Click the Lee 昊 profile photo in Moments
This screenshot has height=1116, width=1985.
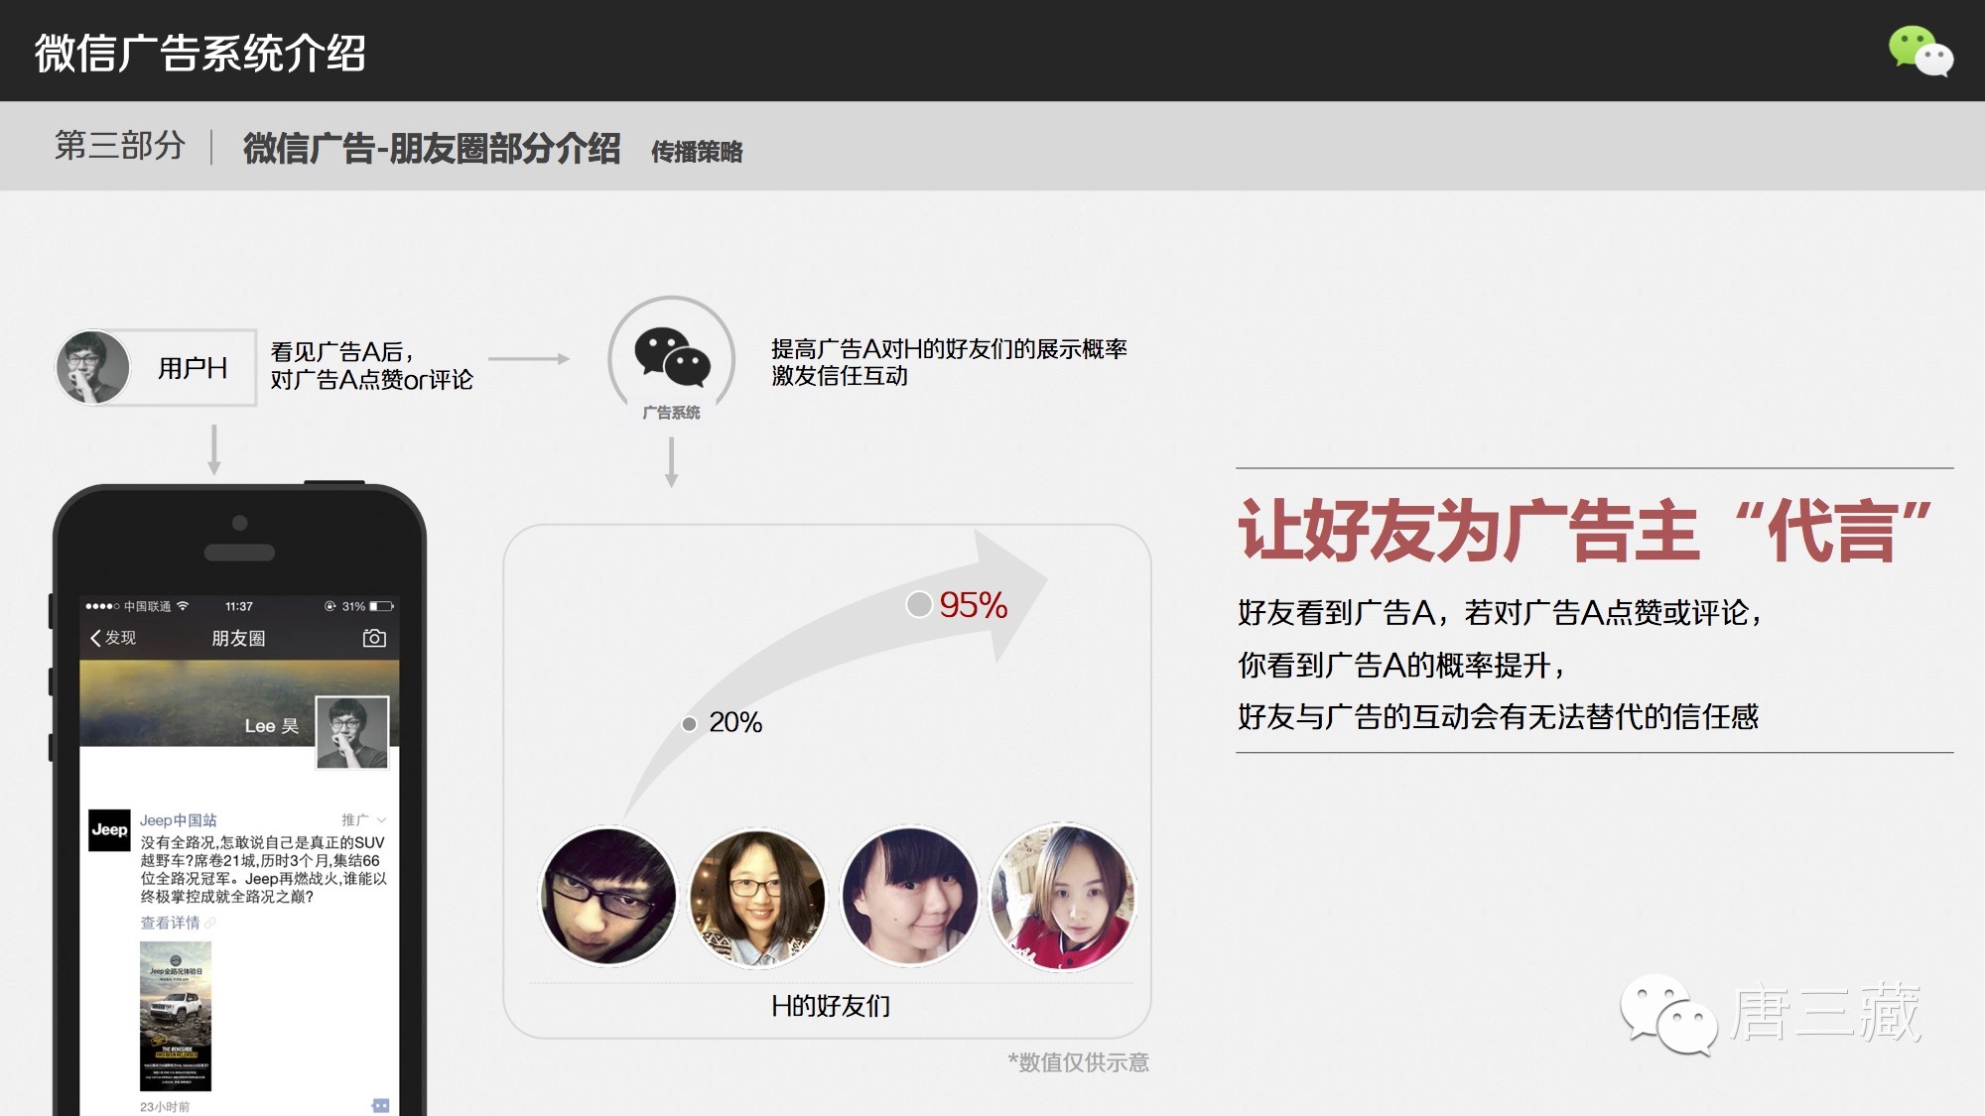click(352, 732)
